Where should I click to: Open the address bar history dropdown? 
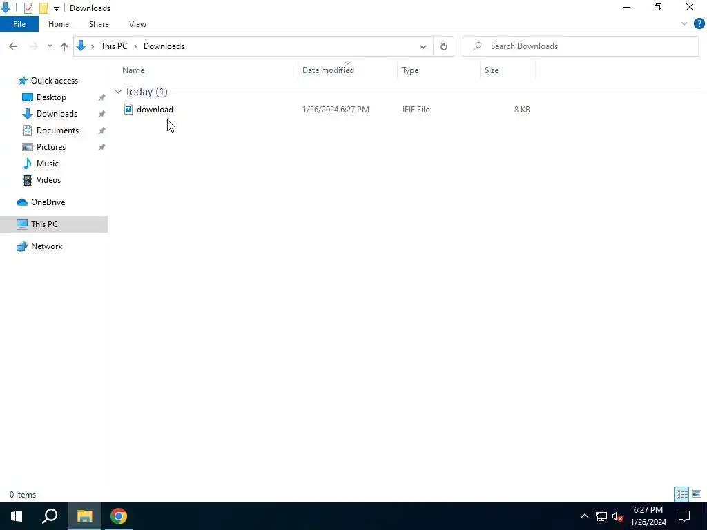coord(423,46)
